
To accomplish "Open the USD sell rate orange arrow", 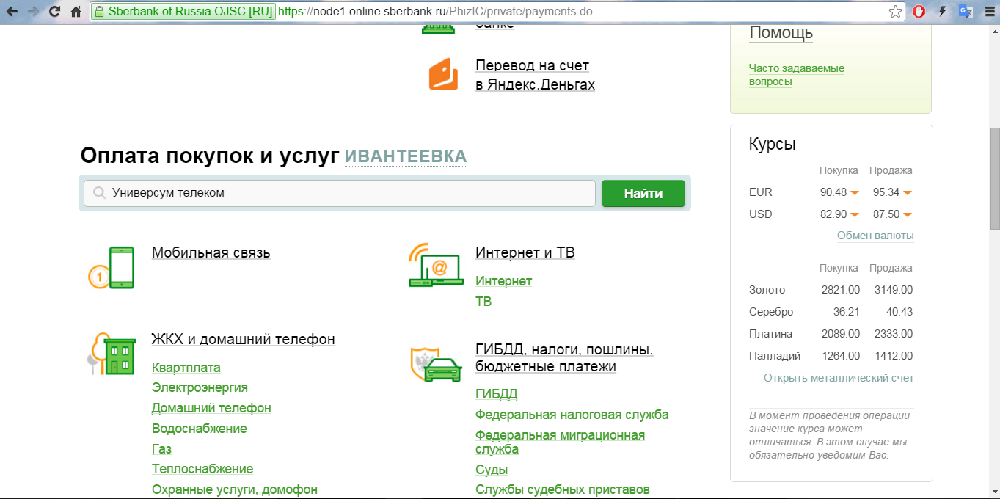I will pyautogui.click(x=908, y=215).
